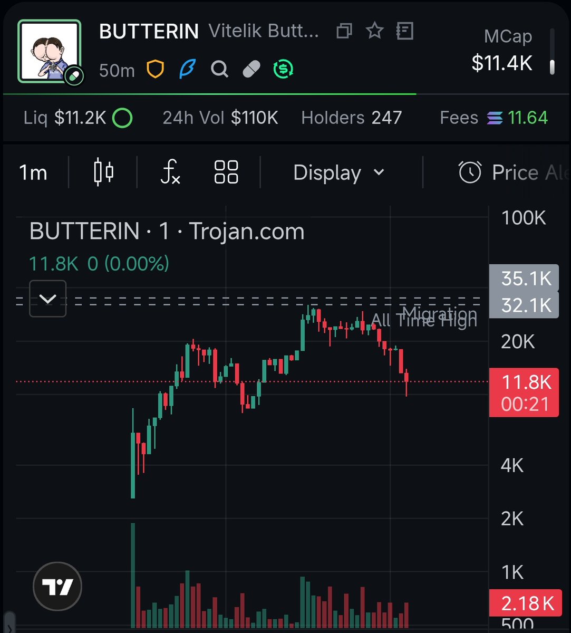Click the 11.8K 0 (0.00%) legend value
571x633 pixels.
pos(99,263)
